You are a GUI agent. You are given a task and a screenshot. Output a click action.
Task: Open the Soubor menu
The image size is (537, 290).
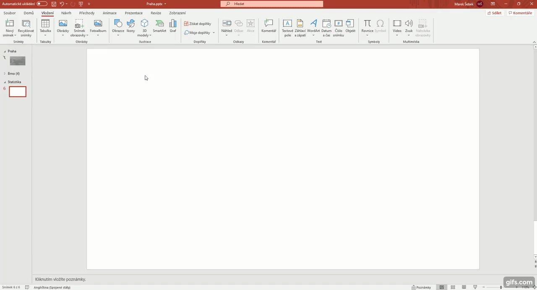coord(9,13)
